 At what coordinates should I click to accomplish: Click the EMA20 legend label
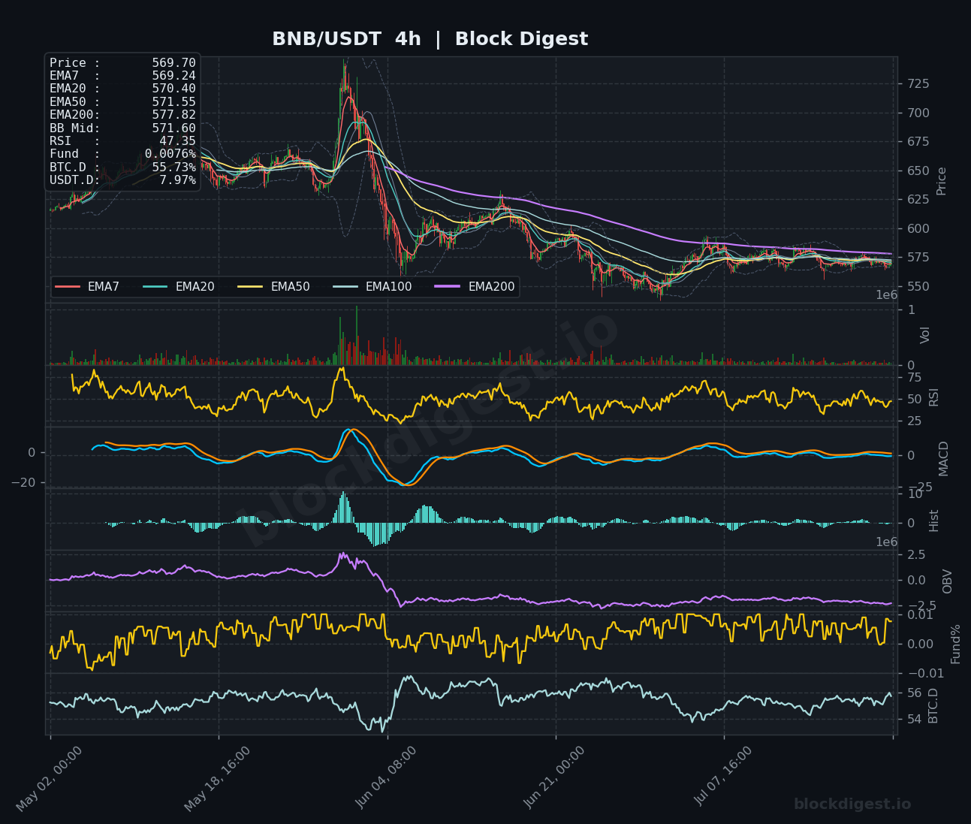pyautogui.click(x=195, y=287)
